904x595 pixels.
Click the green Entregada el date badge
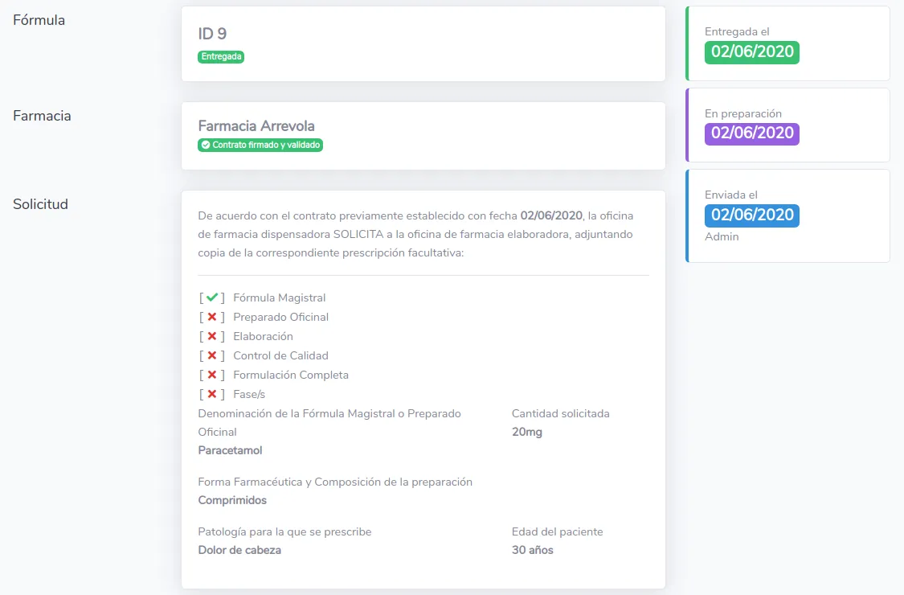point(752,52)
